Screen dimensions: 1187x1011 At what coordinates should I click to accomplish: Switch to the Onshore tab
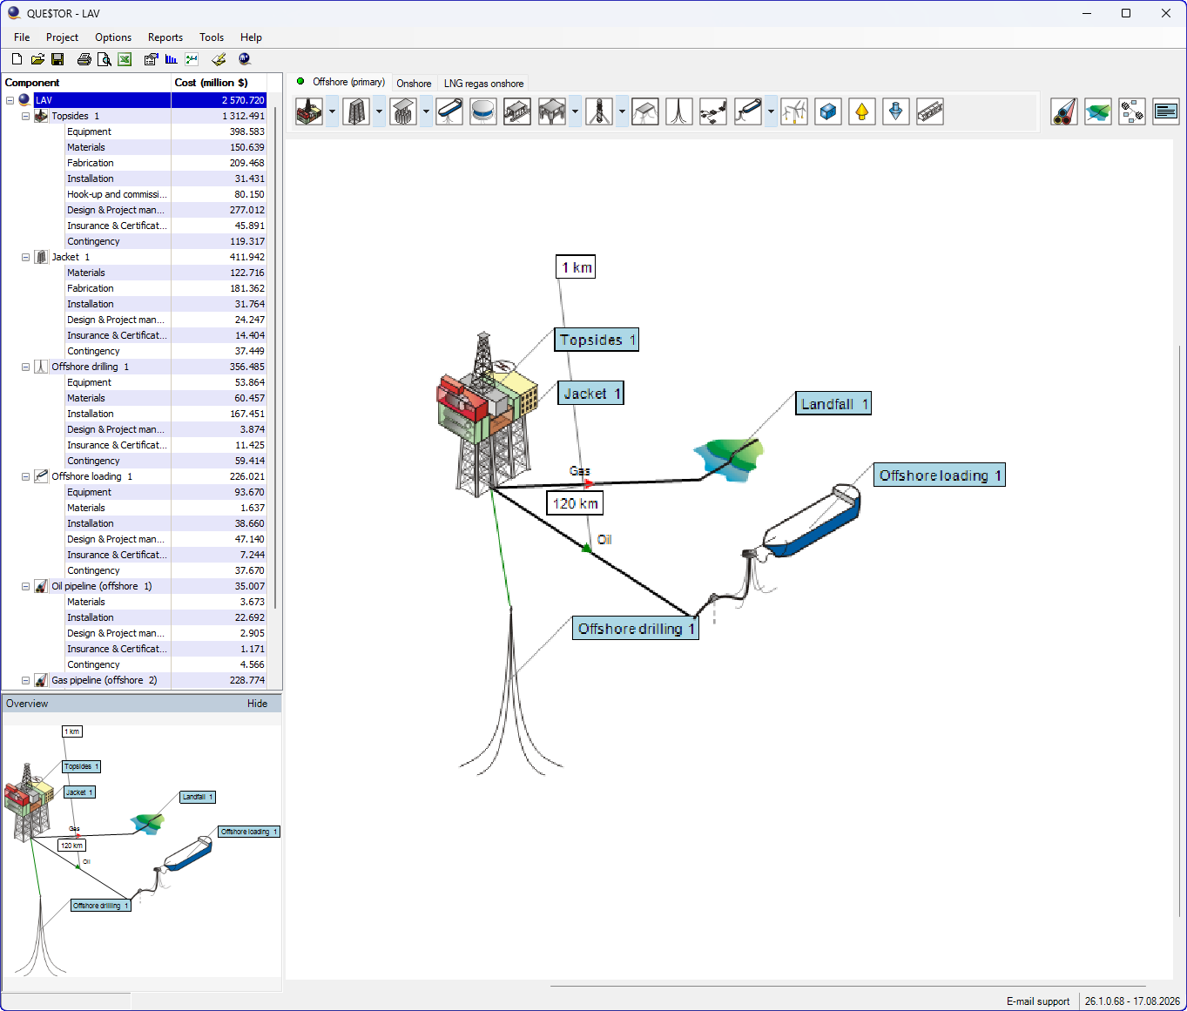click(x=414, y=84)
